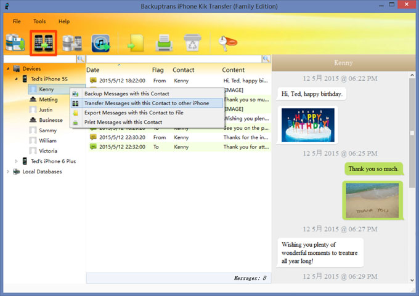The height and width of the screenshot is (296, 419).
Task: Click the Businesse group contact icon
Action: click(x=33, y=120)
